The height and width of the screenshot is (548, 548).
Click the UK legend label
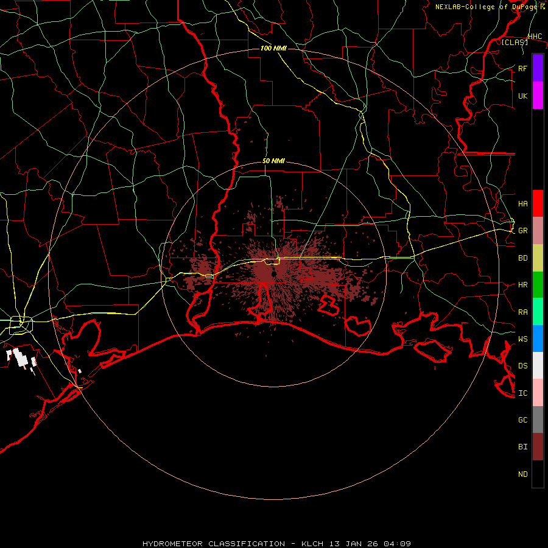(x=522, y=96)
